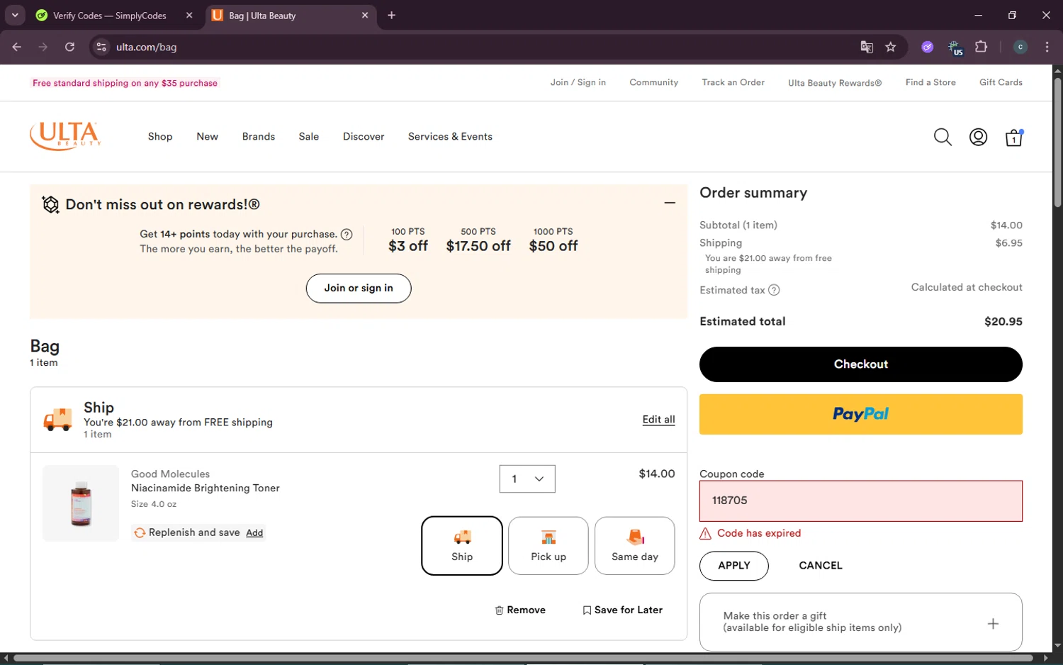
Task: Open the search magnifier icon
Action: point(943,137)
